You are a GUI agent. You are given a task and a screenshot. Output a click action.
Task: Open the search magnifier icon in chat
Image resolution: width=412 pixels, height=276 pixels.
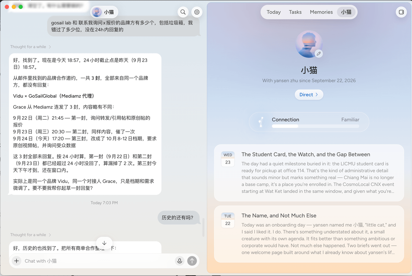(183, 12)
